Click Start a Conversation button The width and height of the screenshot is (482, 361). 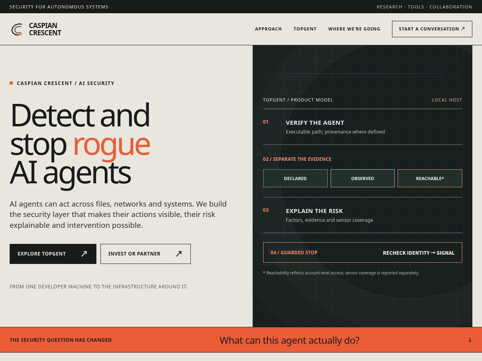(432, 29)
